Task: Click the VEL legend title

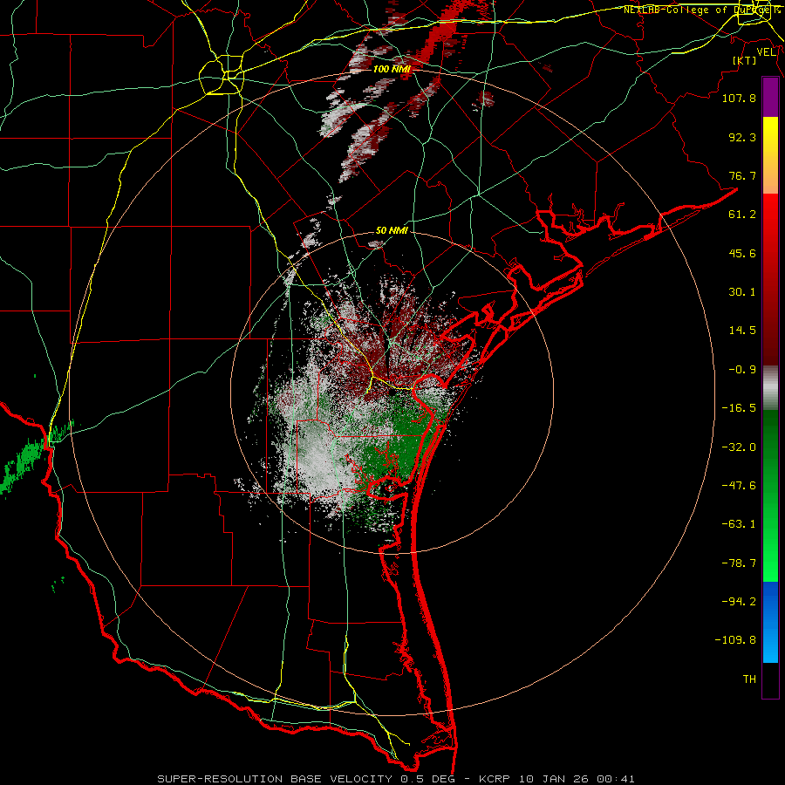Action: (766, 52)
